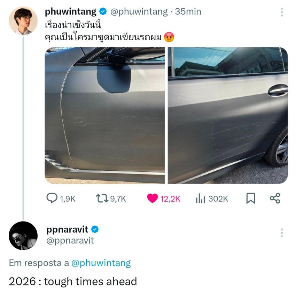Toggle the bookmark icon on the tweet
Image resolution: width=296 pixels, height=292 pixels.
250,198
